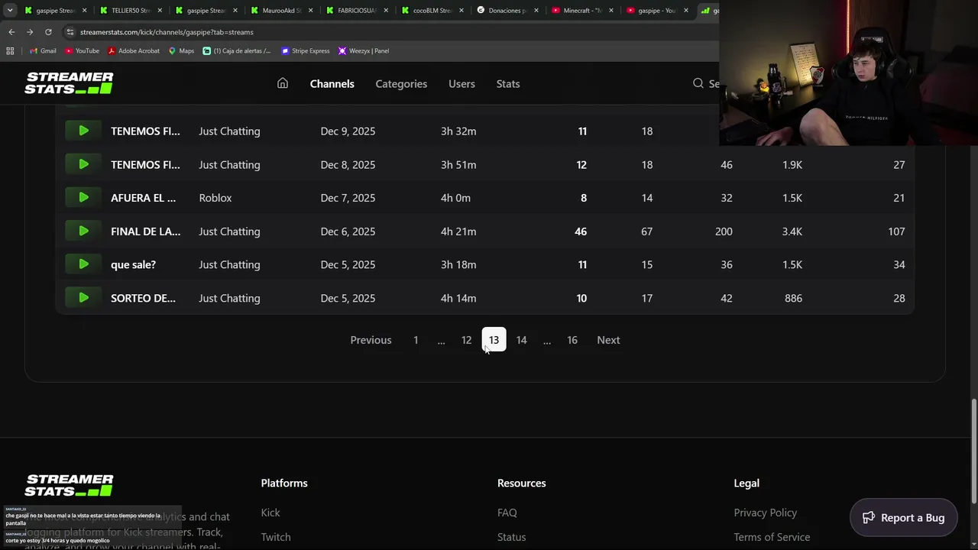Switch to the Donaciones browser tab
978x550 pixels.
coord(507,11)
